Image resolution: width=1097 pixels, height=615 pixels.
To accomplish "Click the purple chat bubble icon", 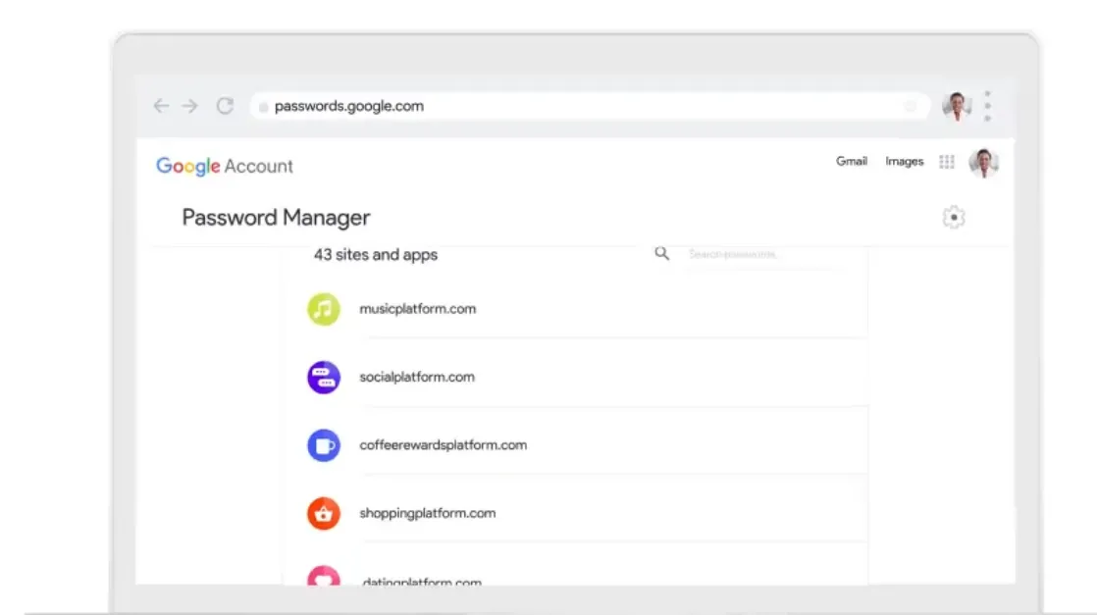I will [x=323, y=378].
